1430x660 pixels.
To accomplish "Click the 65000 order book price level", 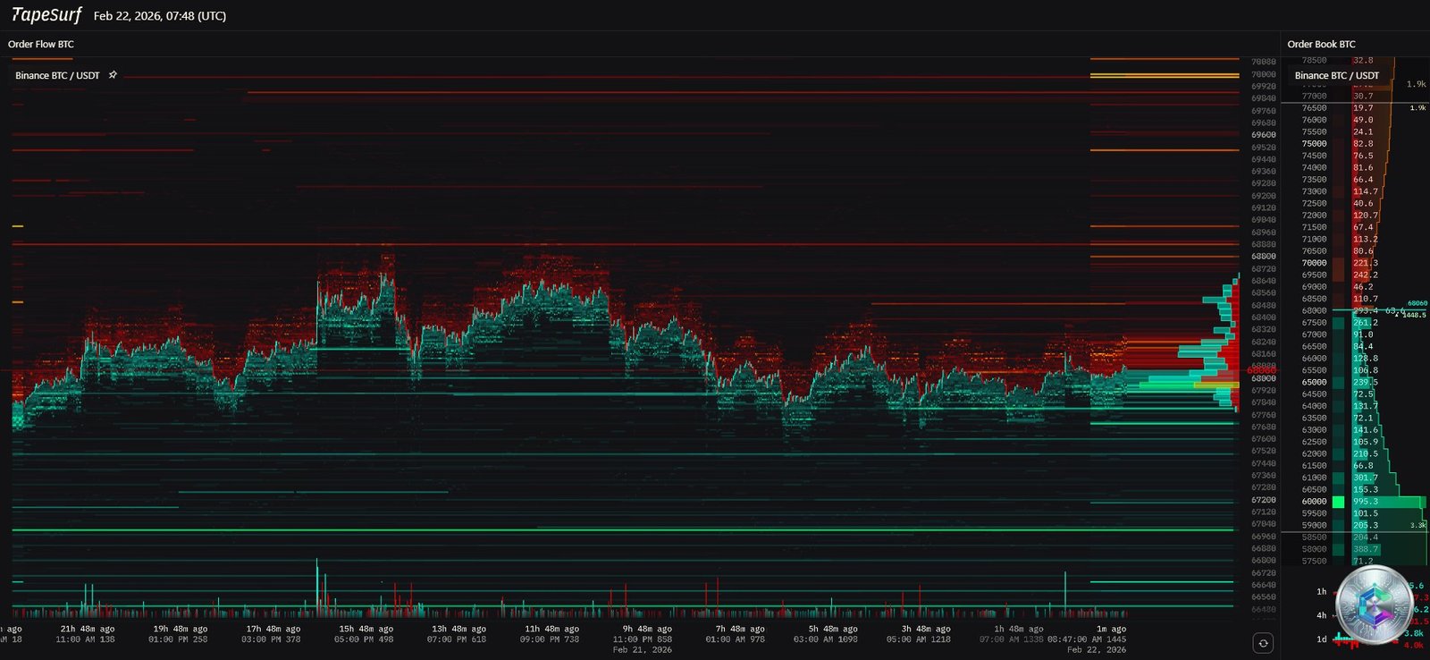I will pyautogui.click(x=1314, y=382).
